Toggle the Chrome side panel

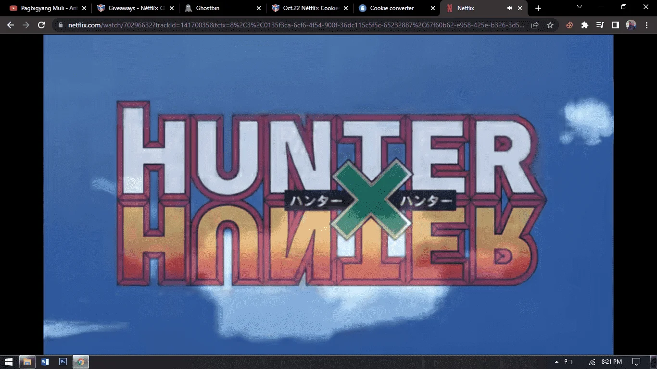pyautogui.click(x=616, y=25)
